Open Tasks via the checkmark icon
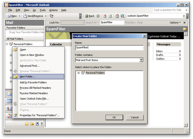193x139 pixels. 9,116
